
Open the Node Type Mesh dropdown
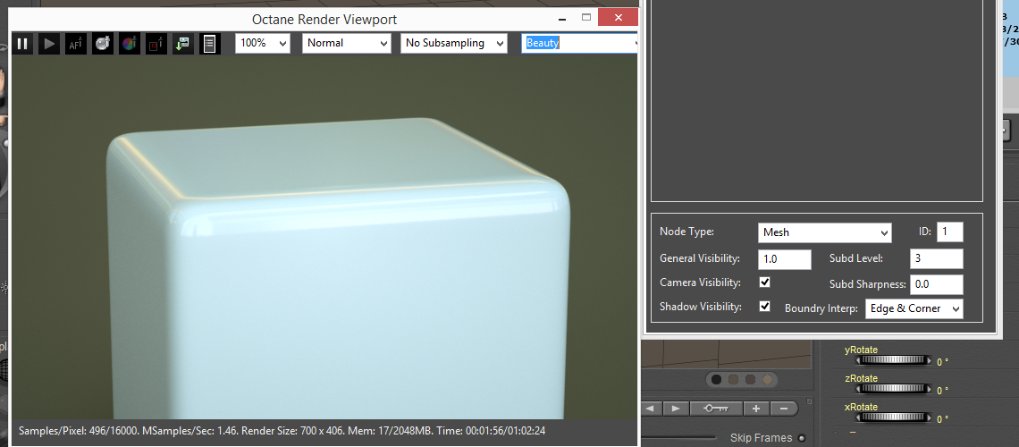click(825, 232)
